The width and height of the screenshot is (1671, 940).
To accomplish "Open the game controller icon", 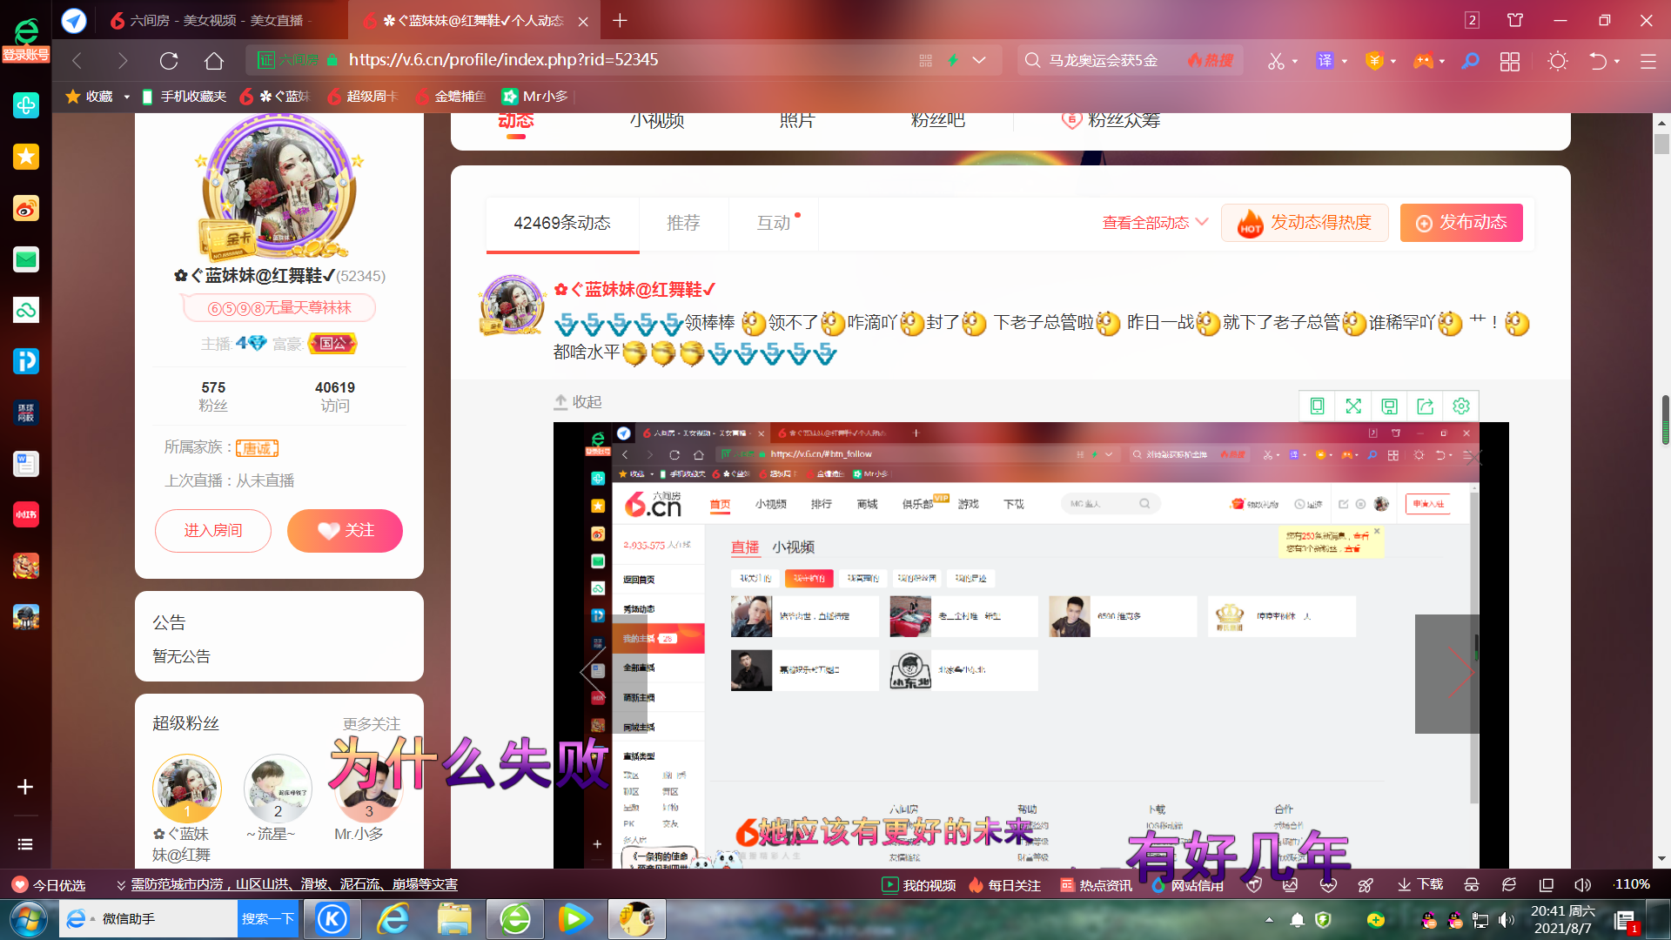I will (1423, 61).
